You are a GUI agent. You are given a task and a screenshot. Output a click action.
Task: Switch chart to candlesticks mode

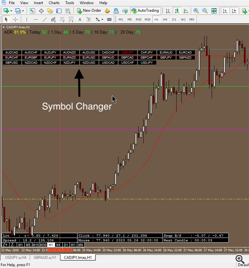tap(177, 11)
